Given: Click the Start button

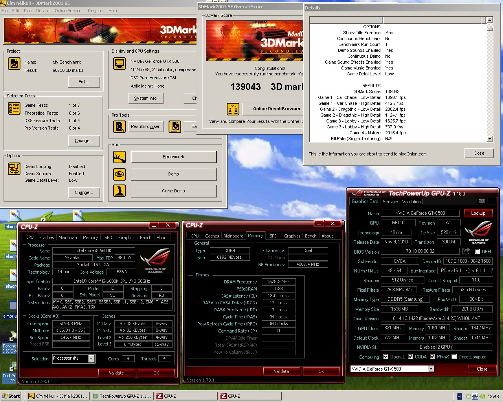Looking at the screenshot, I should [x=11, y=396].
